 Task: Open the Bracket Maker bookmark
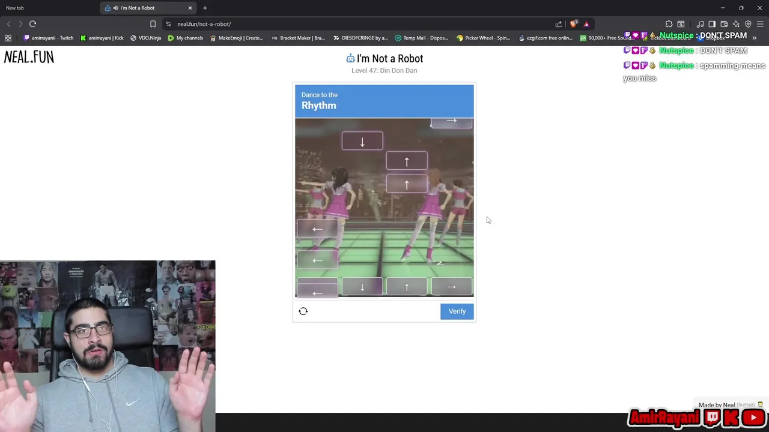[298, 38]
